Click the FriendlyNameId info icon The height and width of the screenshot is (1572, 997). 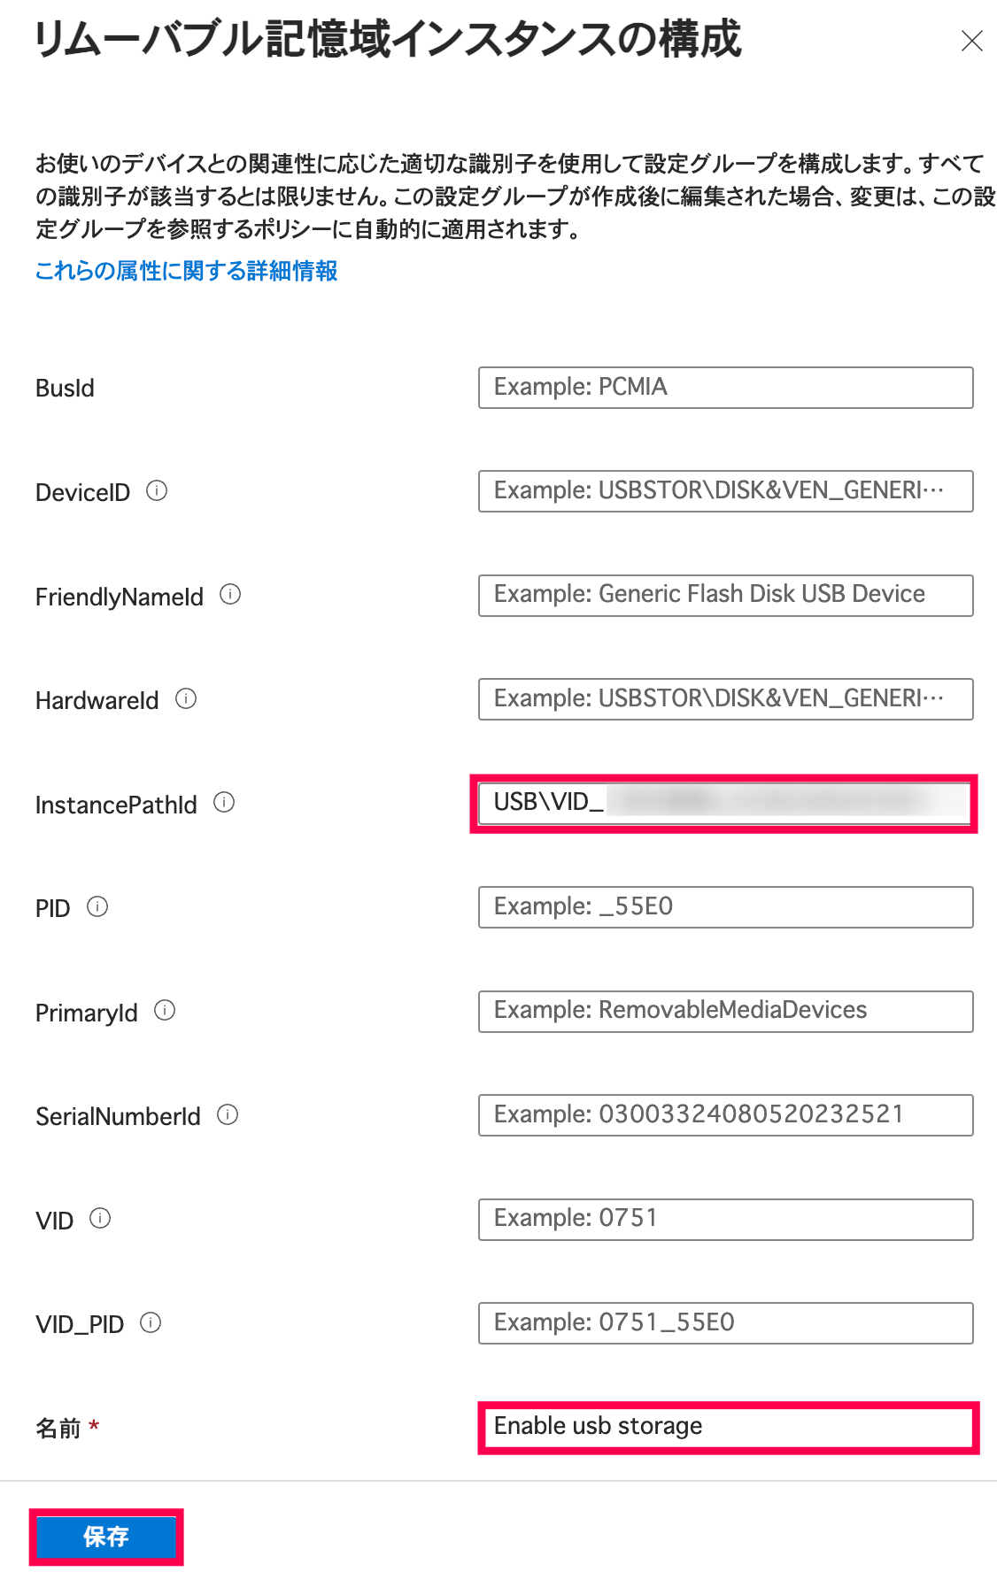[230, 595]
